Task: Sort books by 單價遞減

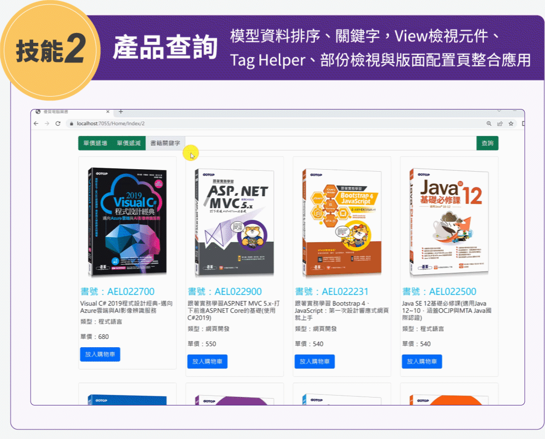Action: tap(128, 143)
